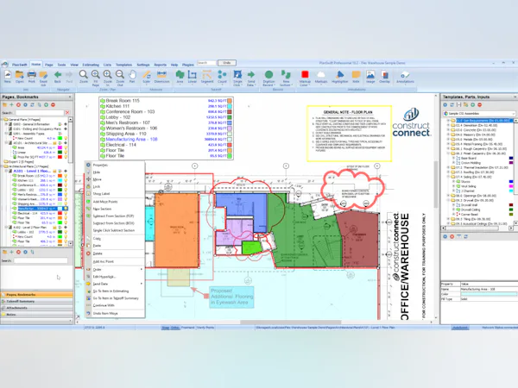The width and height of the screenshot is (518, 388).
Task: Toggle the Electrical - 114 lightbulb visibility
Action: pos(66,213)
